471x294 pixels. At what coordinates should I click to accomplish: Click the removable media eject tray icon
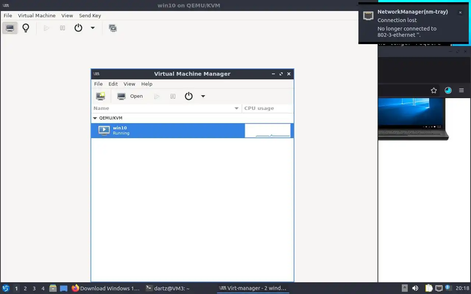tap(404, 288)
